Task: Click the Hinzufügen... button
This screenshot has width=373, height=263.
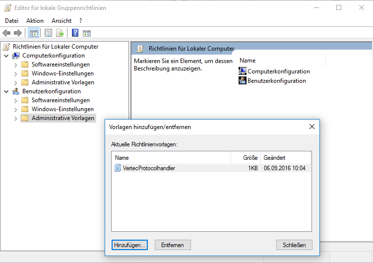Action: click(129, 245)
